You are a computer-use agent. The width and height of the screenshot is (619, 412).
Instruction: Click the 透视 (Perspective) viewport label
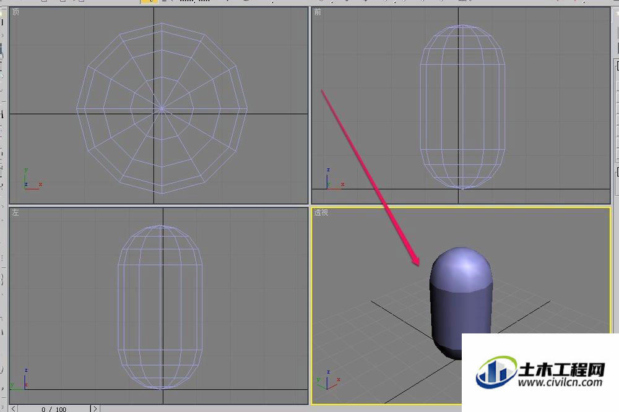pyautogui.click(x=321, y=212)
